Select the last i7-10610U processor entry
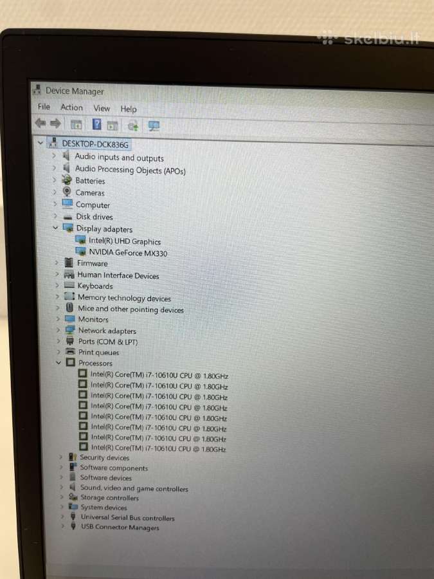Screen dimensions: 434x579 (x=158, y=448)
